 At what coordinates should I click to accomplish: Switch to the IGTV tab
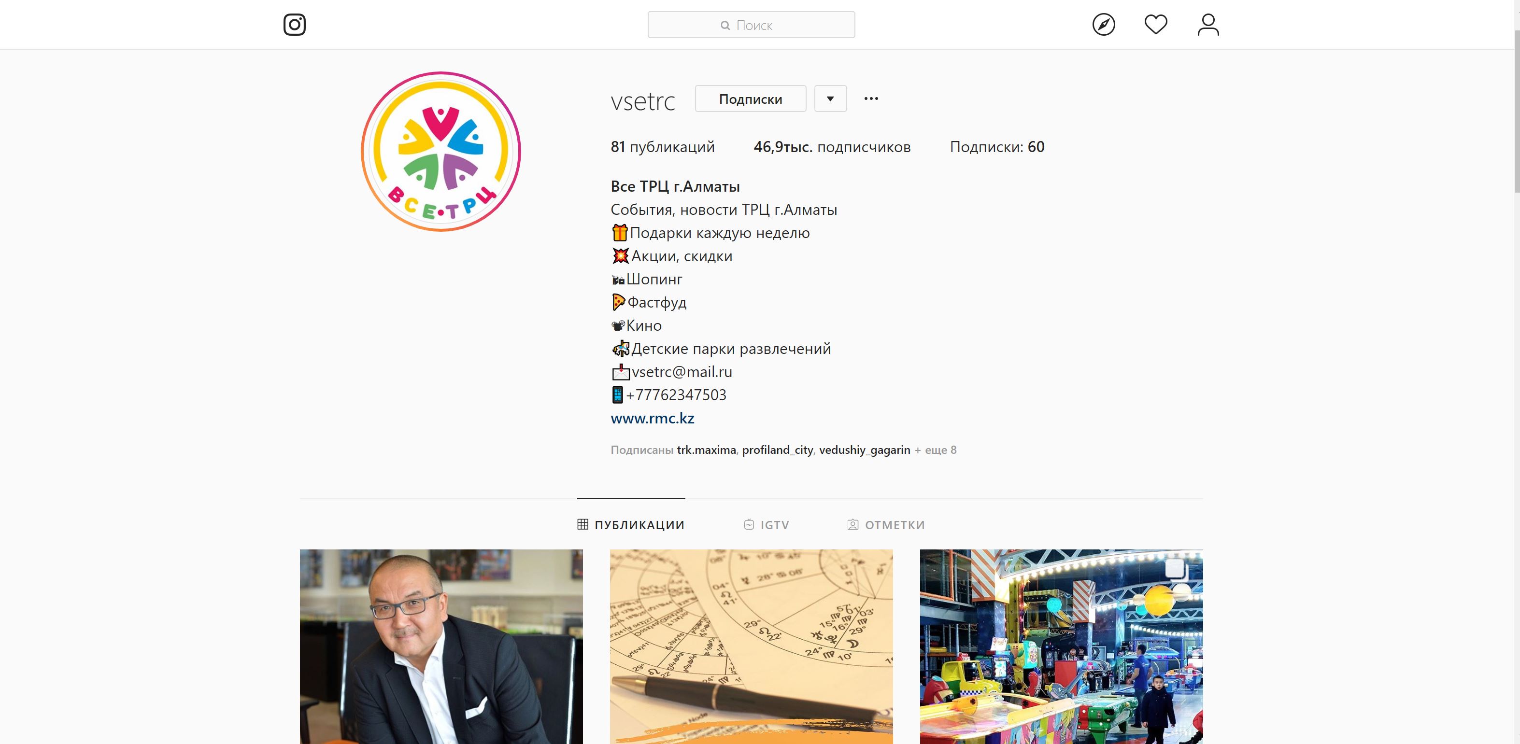[x=767, y=524]
